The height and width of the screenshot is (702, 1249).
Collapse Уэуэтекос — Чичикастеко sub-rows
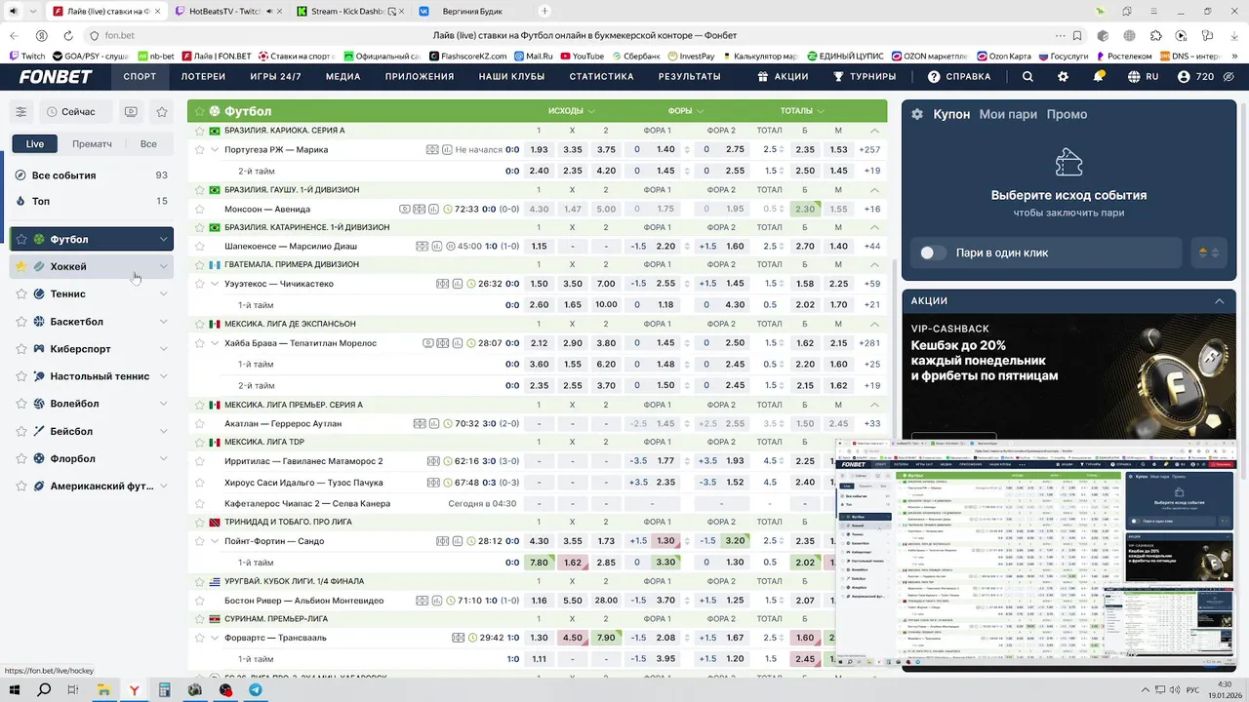coord(215,284)
